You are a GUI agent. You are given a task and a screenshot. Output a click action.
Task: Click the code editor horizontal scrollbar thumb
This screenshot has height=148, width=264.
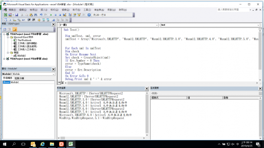point(79,83)
